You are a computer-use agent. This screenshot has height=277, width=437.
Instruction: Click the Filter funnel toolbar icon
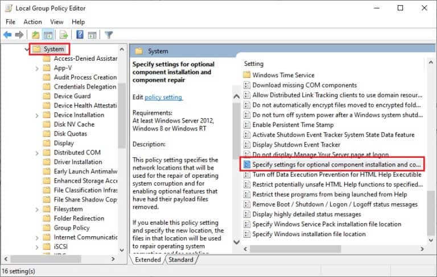tap(109, 35)
